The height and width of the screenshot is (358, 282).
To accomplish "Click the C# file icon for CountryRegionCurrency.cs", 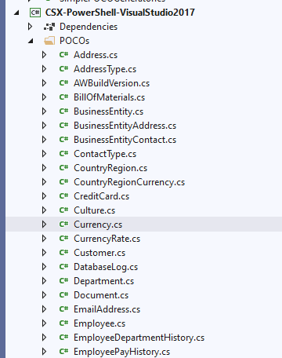I will click(x=63, y=182).
